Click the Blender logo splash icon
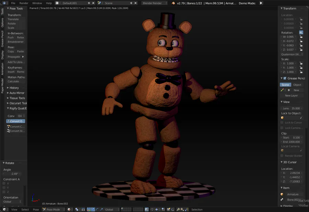 [173, 3]
